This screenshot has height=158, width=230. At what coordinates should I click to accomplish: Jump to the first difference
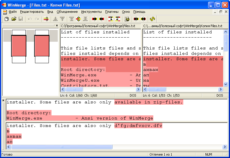(x=72, y=19)
